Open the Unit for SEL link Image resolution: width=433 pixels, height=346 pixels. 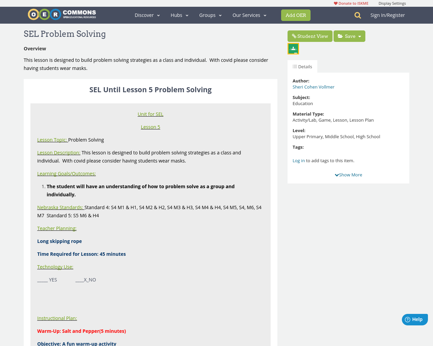[151, 114]
